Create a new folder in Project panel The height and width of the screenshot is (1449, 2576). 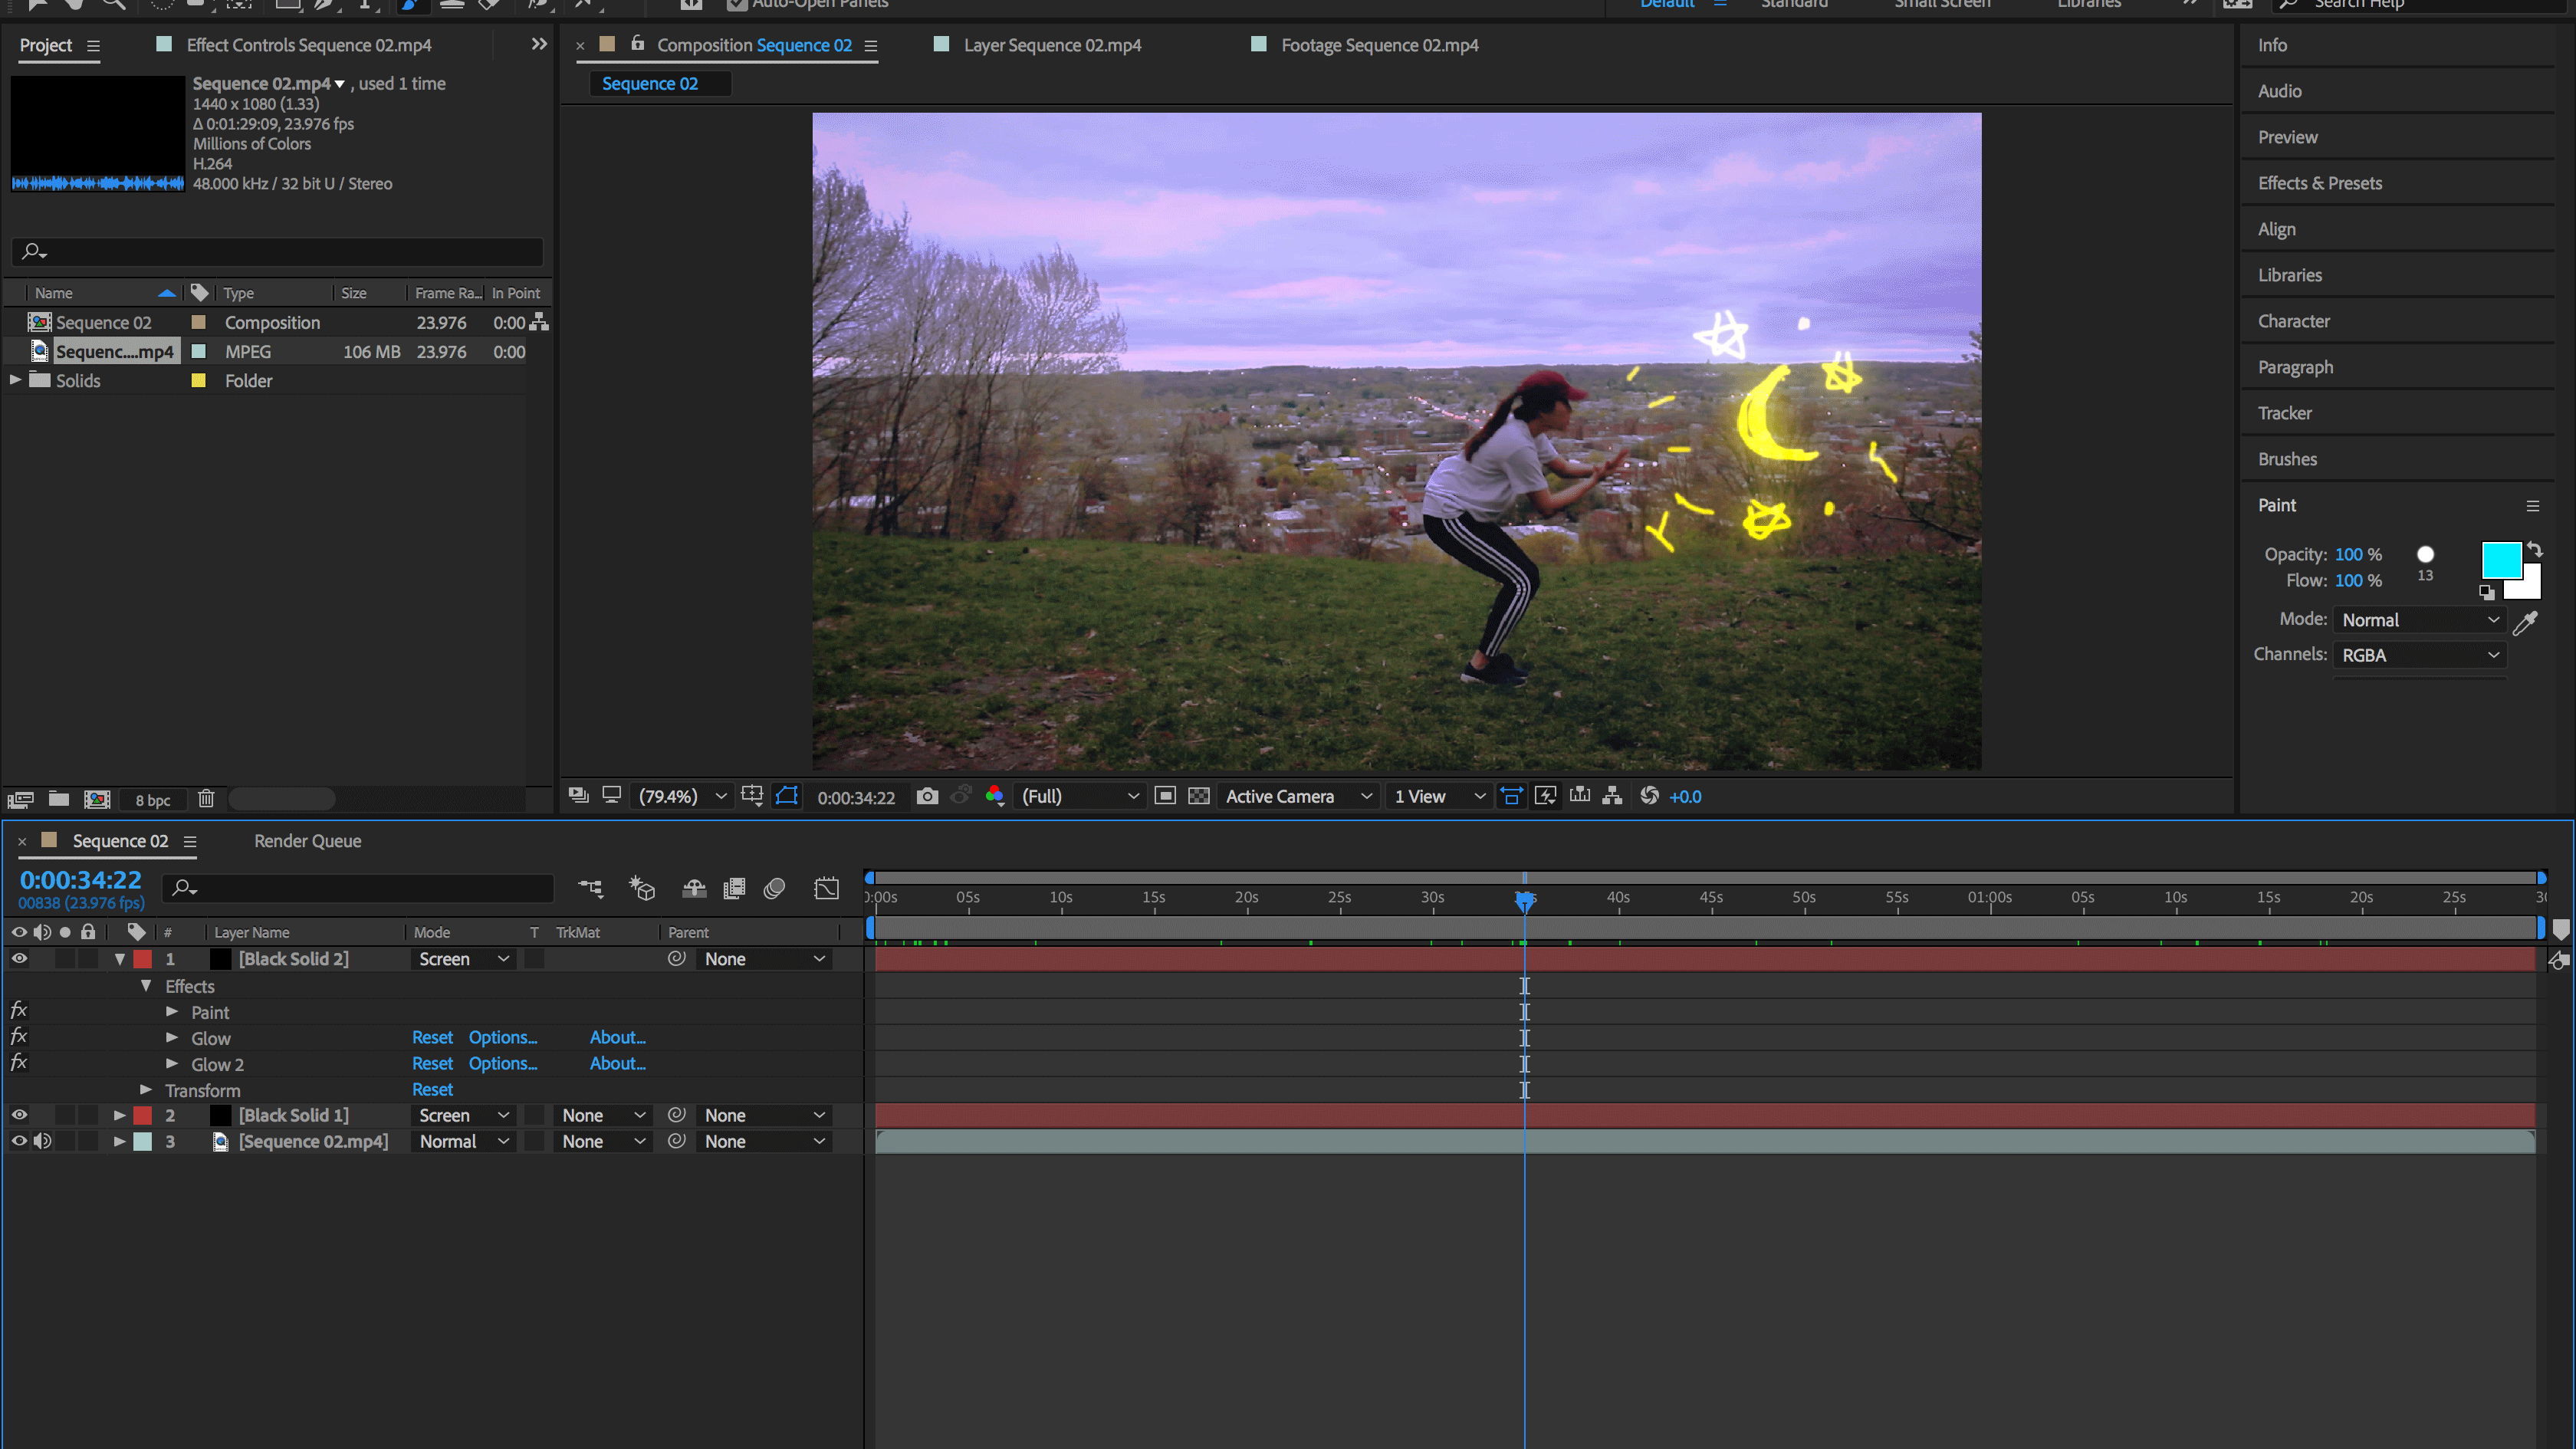click(x=59, y=799)
